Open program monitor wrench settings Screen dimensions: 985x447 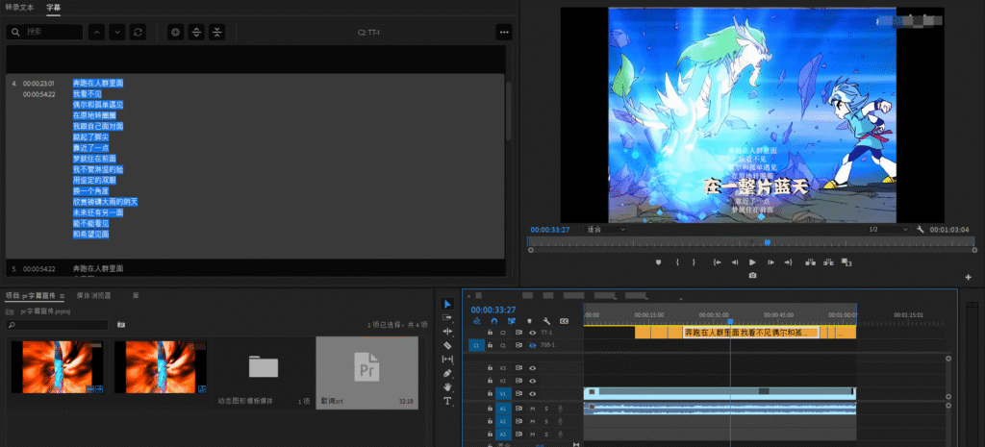click(921, 230)
